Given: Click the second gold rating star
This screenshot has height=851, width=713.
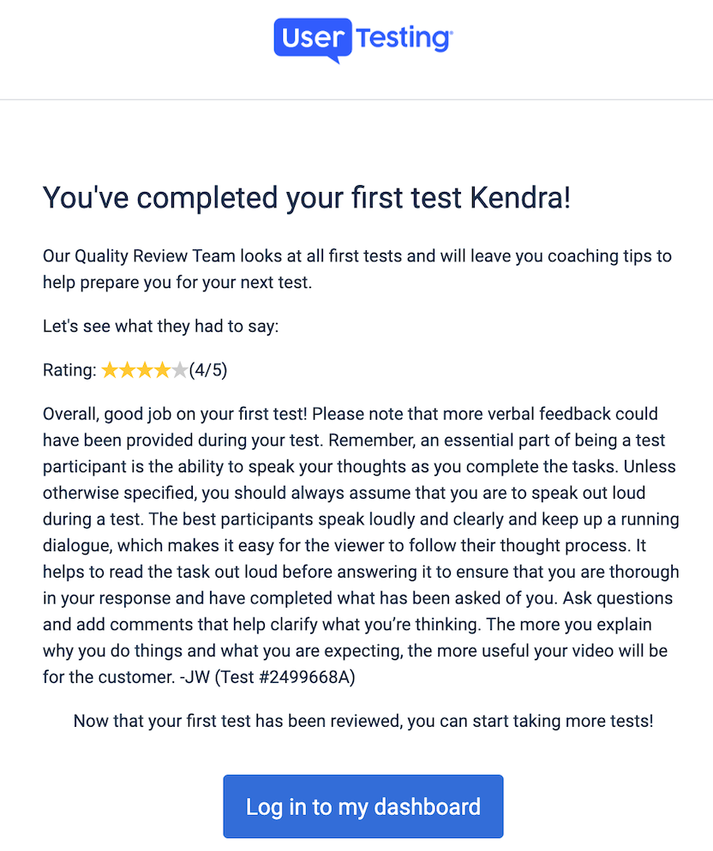Looking at the screenshot, I should pos(127,370).
